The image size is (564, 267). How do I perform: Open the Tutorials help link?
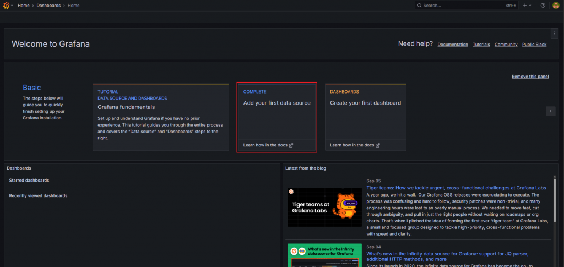click(481, 45)
